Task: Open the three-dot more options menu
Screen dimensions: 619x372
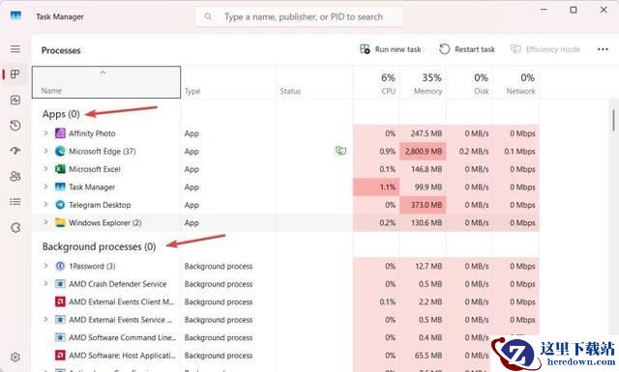Action: [603, 49]
